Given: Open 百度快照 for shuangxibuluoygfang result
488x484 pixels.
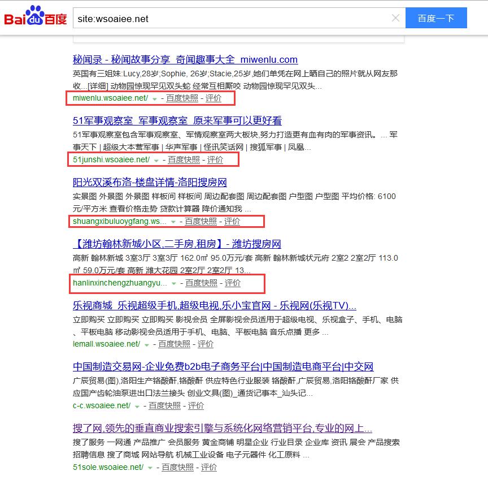Looking at the screenshot, I should click(201, 221).
